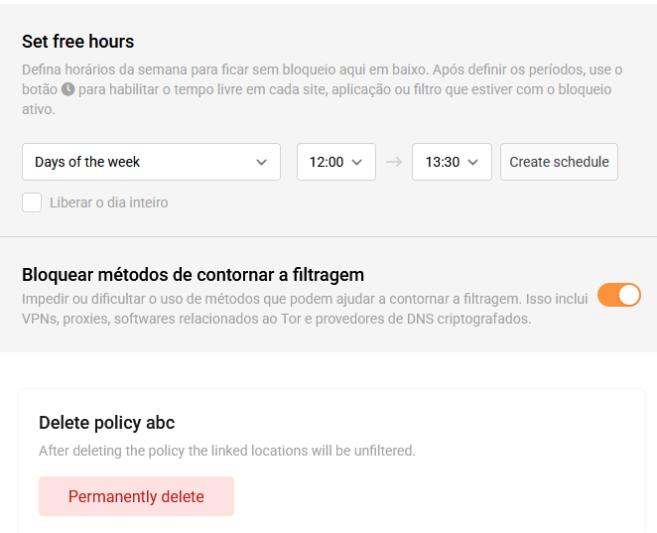The width and height of the screenshot is (657, 533).
Task: Click the Permanently delete button
Action: (136, 496)
